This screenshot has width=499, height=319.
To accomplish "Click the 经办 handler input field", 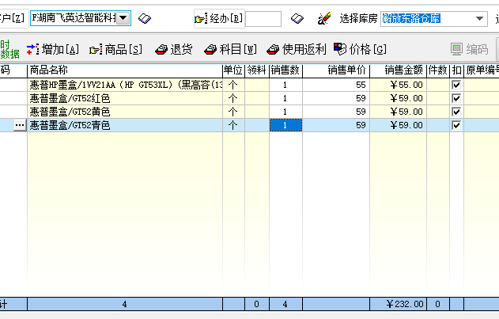I will (263, 19).
